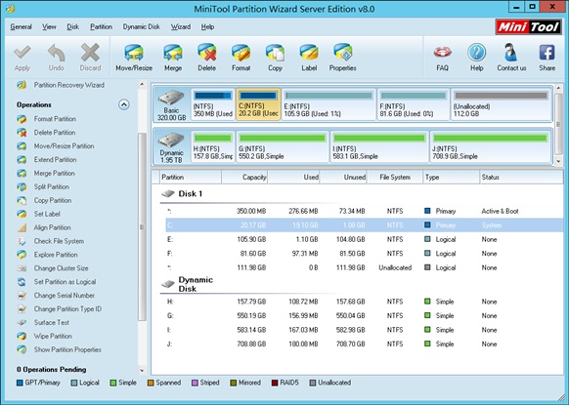
Task: Open the View menu
Action: click(49, 26)
